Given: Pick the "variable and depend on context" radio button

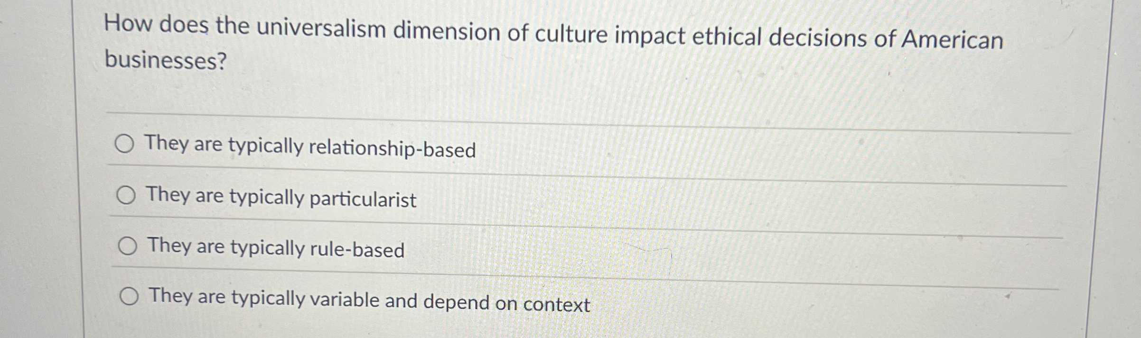Looking at the screenshot, I should [129, 297].
